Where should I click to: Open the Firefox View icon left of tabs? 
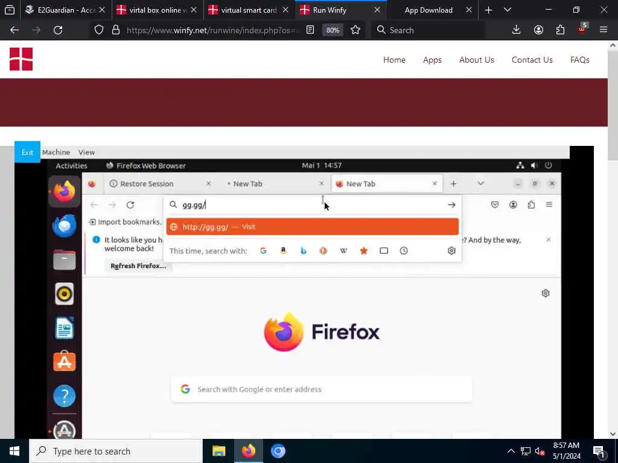pos(10,10)
